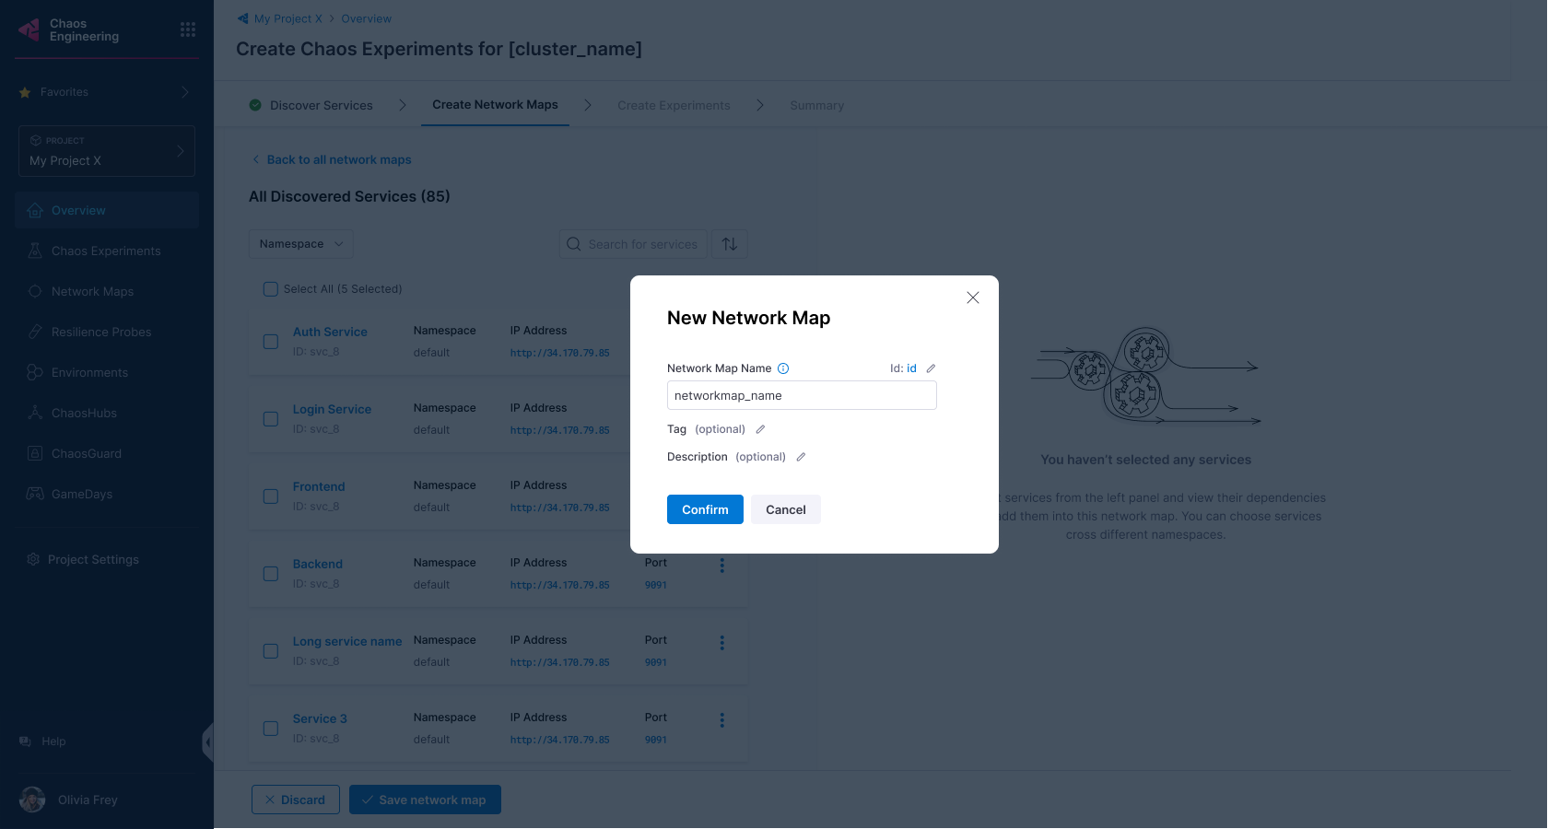The height and width of the screenshot is (829, 1548).
Task: Check the Frontend service checkbox
Action: 271,496
